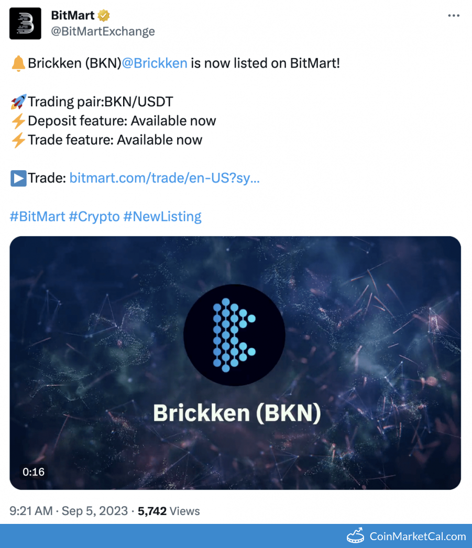Click the 0:16 video duration badge
472x548 pixels.
click(34, 472)
